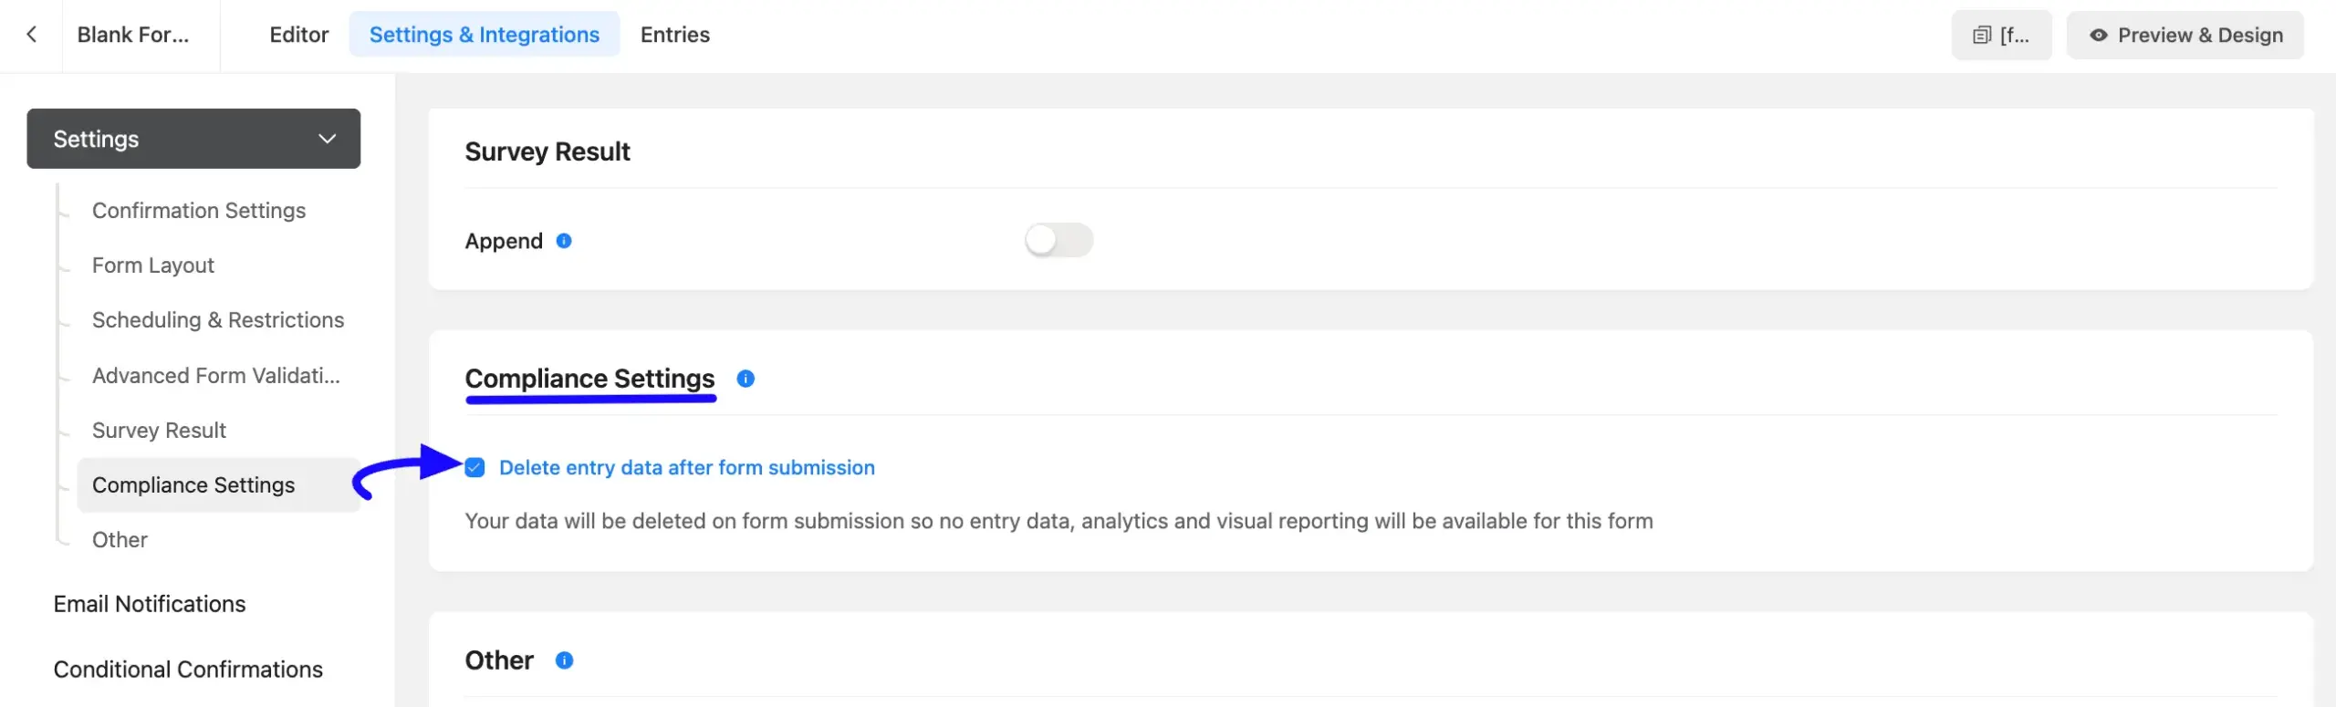Screen dimensions: 2336x707
Task: Click the Blank Form title
Action: [132, 35]
